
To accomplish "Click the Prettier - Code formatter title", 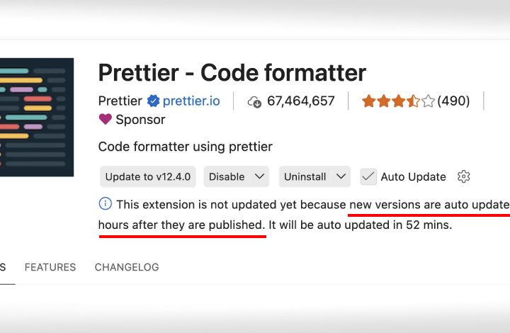I will 232,72.
